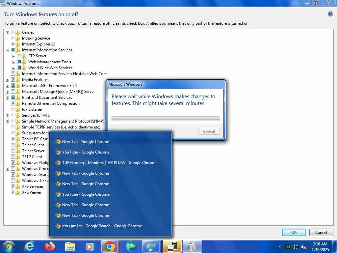This screenshot has width=337, height=253.
Task: Check the Telnet Server checkbox
Action: (x=13, y=151)
